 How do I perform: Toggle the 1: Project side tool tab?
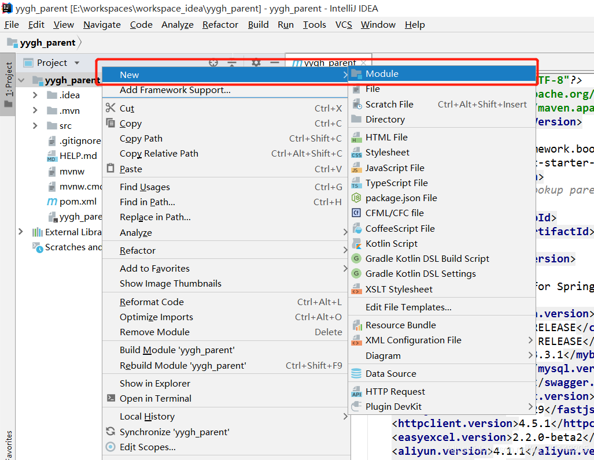(x=8, y=84)
